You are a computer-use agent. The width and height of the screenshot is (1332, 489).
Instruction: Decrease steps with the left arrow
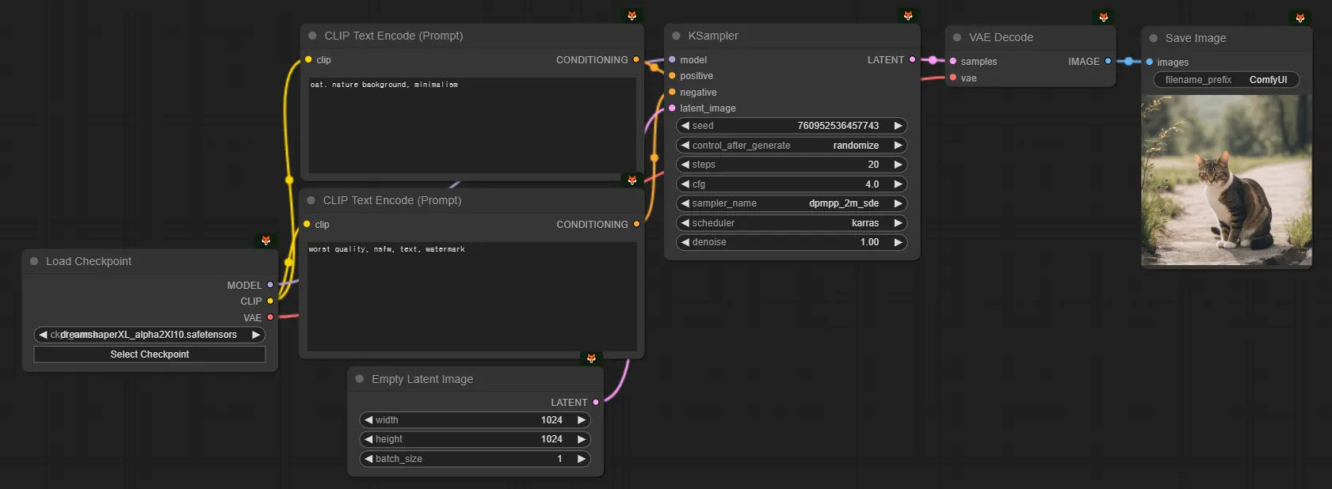[685, 165]
